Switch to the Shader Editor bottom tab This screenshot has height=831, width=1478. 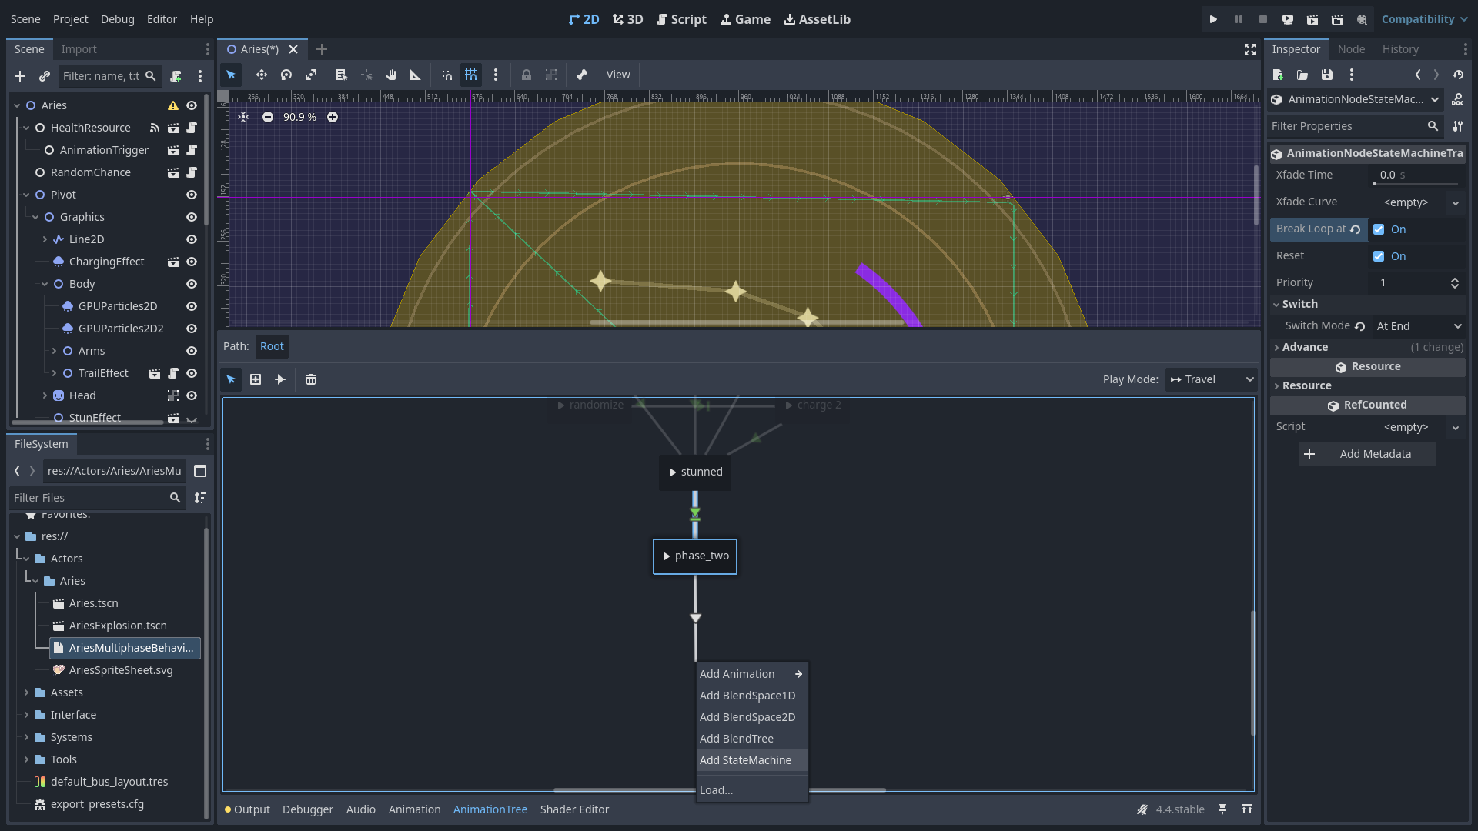point(574,809)
